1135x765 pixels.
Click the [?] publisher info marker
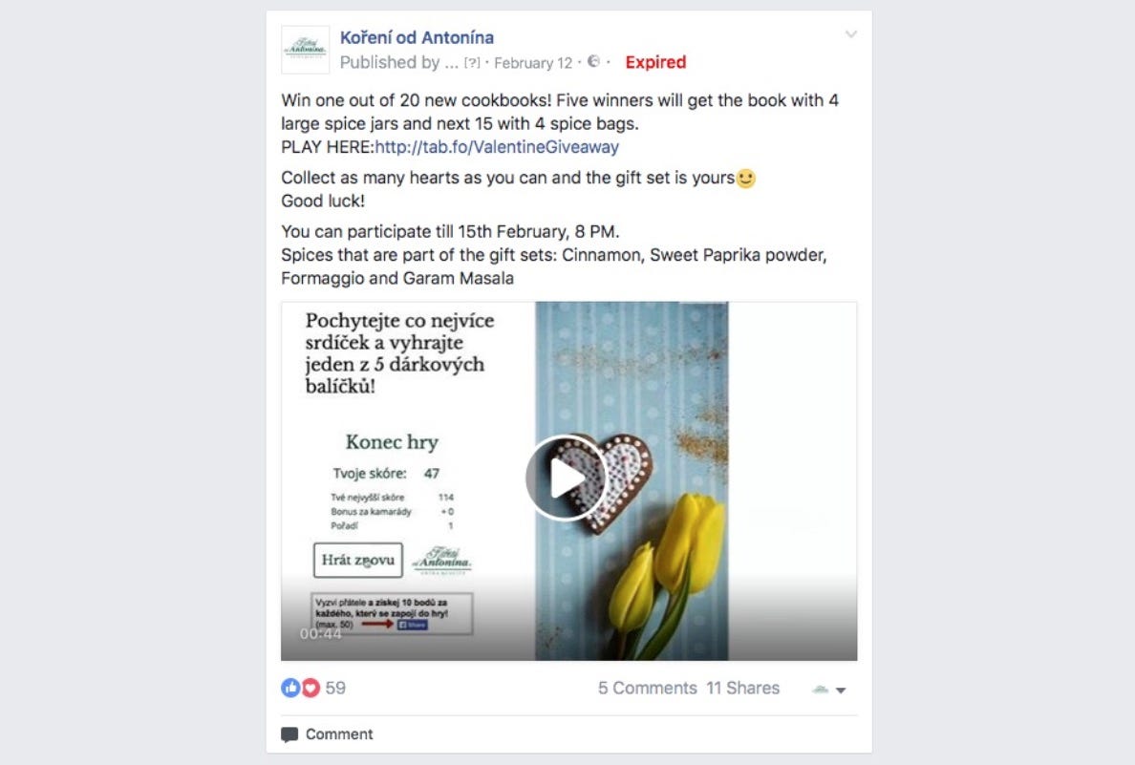pyautogui.click(x=472, y=63)
